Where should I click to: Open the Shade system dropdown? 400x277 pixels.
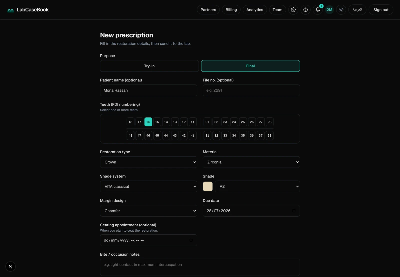(x=148, y=186)
